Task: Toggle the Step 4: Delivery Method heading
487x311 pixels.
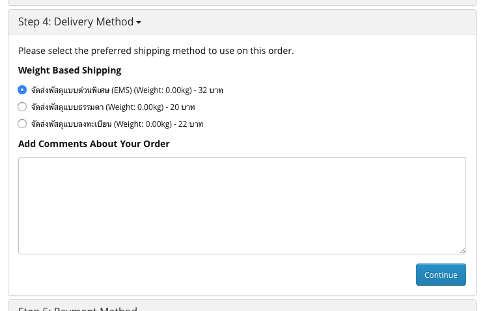Action: 76,22
